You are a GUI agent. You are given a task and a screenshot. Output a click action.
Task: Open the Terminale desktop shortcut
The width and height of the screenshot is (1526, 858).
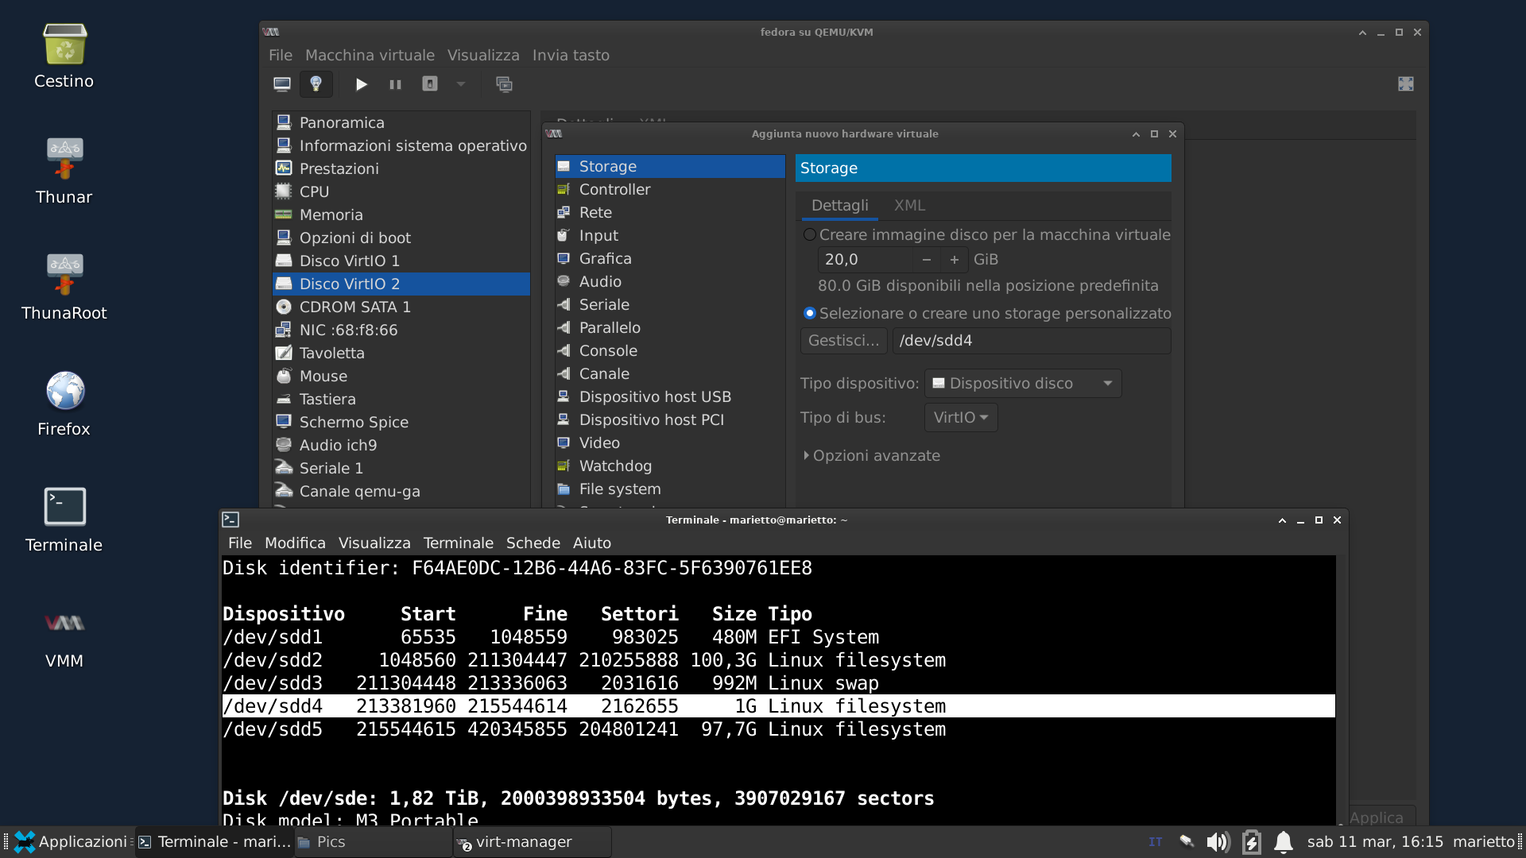point(64,520)
